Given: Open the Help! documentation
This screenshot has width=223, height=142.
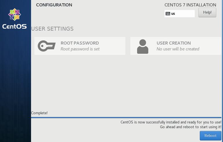Looking at the screenshot, I should point(207,12).
